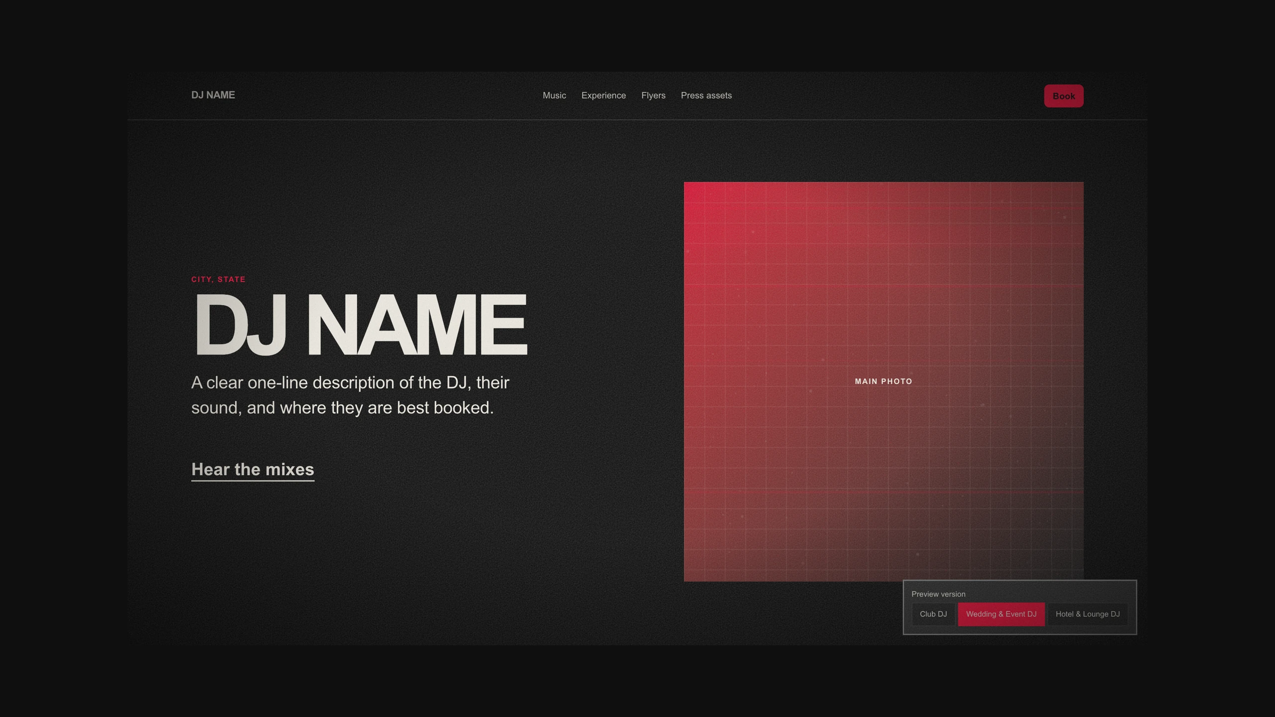Click the word 'NAME' in big headline

pyautogui.click(x=416, y=325)
